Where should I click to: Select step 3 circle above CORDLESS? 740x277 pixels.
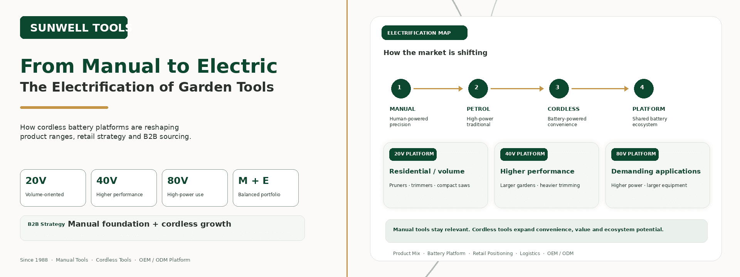tap(559, 88)
